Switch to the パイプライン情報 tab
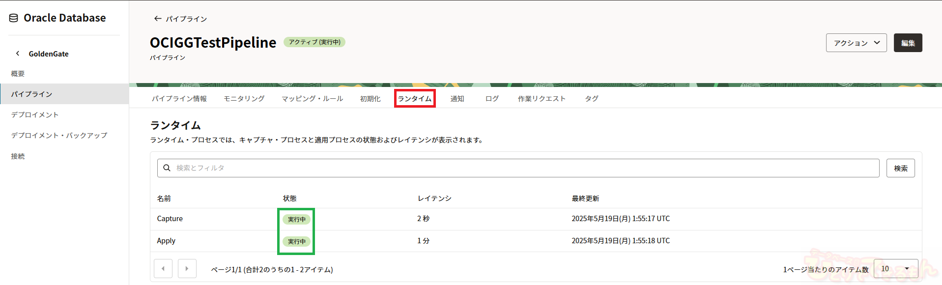This screenshot has width=942, height=285. click(x=179, y=99)
